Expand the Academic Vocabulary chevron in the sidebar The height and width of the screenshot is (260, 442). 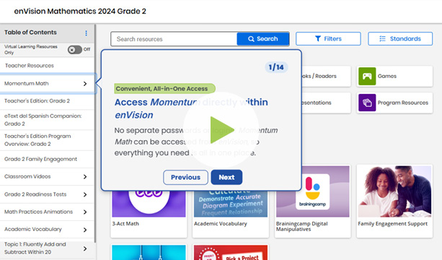(85, 230)
